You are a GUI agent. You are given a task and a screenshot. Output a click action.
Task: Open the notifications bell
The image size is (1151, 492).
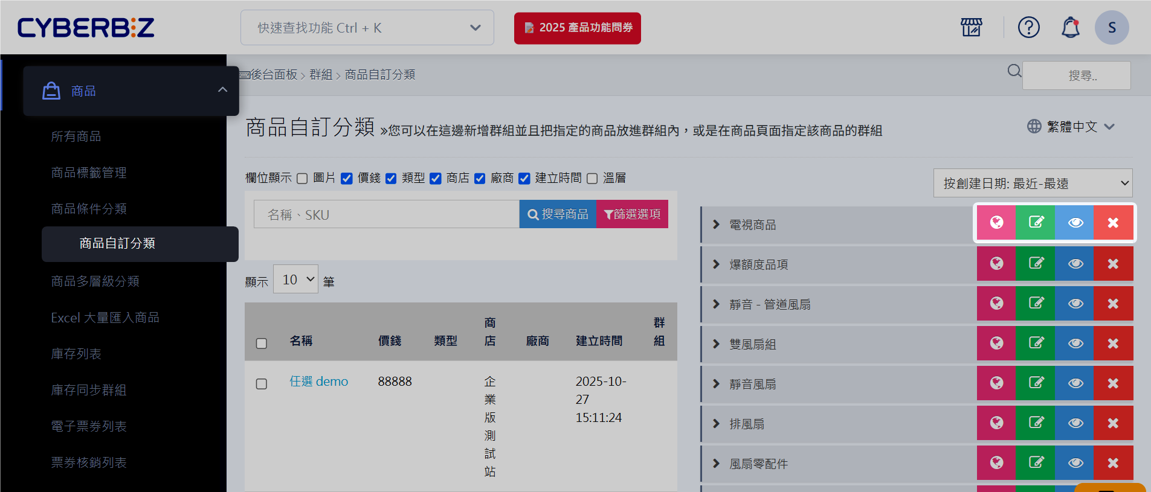tap(1070, 27)
